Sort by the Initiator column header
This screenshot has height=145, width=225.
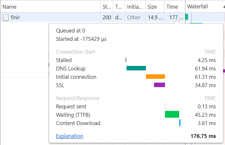pos(134,7)
